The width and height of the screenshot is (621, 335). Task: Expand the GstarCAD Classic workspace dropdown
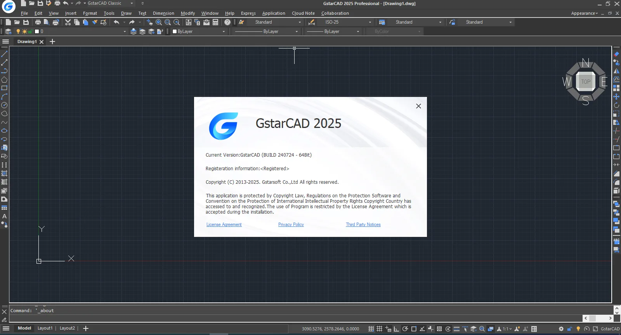point(132,3)
